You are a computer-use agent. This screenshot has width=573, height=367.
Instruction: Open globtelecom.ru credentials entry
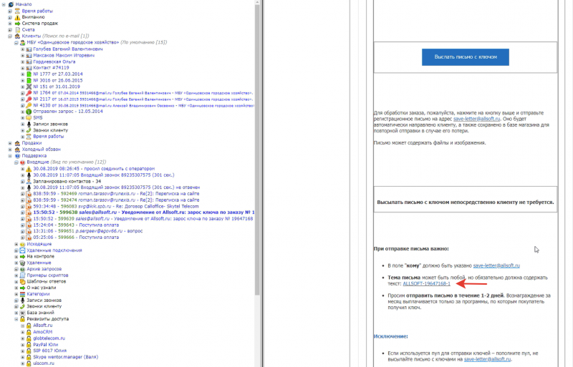[x=49, y=338]
